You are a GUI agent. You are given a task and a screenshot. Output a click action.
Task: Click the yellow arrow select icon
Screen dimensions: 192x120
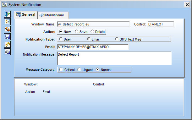(x=7, y=22)
